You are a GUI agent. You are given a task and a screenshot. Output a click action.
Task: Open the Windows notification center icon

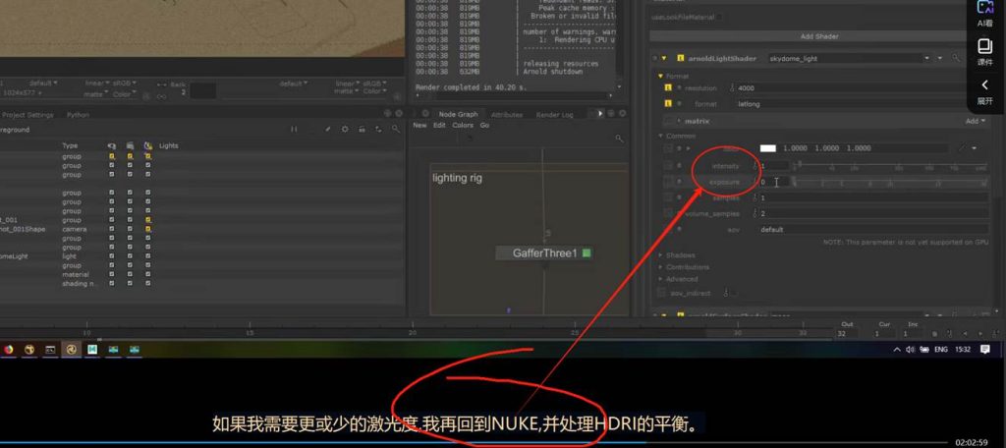[x=984, y=349]
